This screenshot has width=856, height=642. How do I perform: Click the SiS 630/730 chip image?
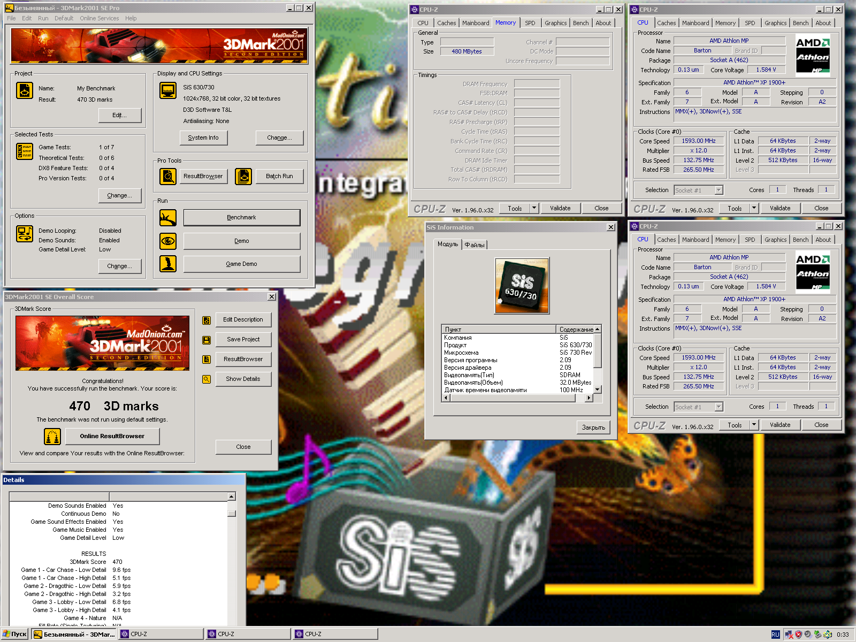coord(522,286)
